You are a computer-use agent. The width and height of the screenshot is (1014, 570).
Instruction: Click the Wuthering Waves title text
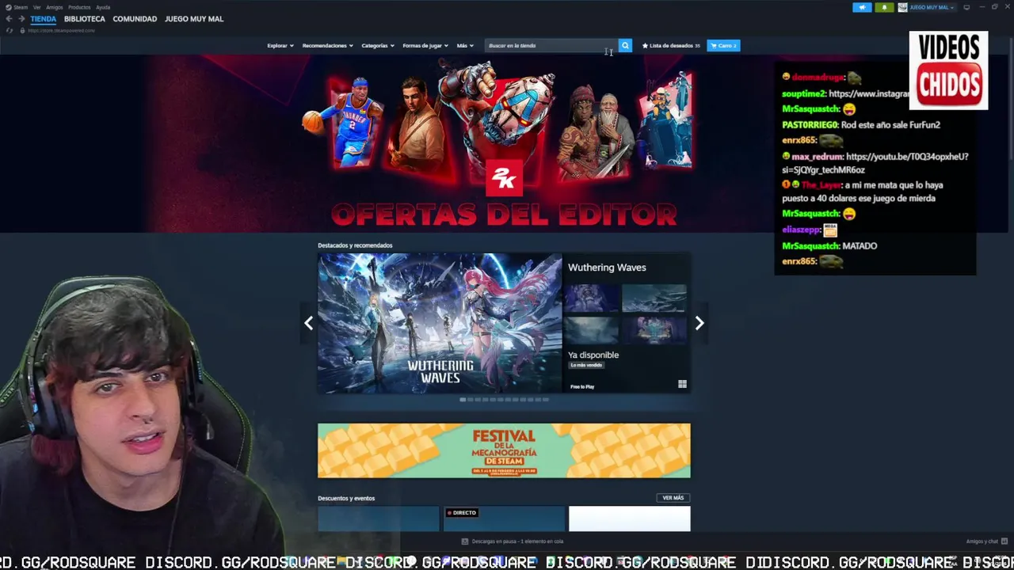point(607,268)
